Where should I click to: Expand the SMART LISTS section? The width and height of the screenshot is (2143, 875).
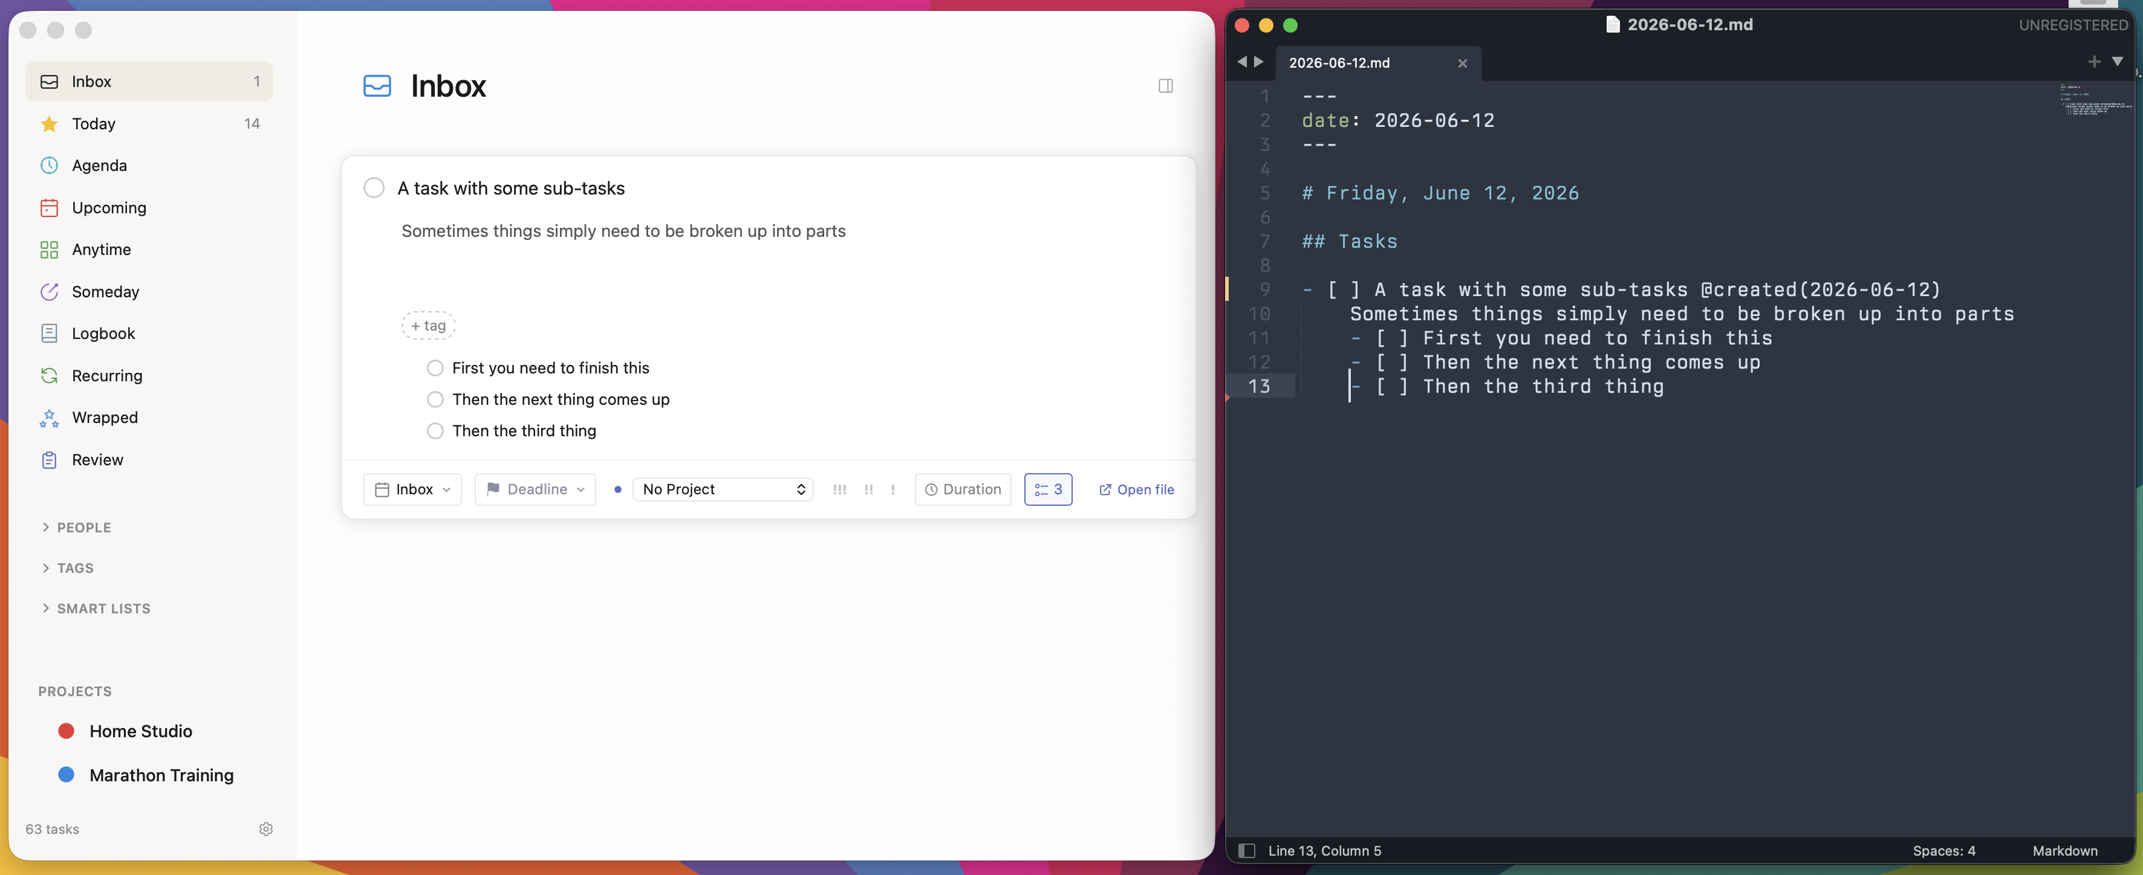coord(96,609)
